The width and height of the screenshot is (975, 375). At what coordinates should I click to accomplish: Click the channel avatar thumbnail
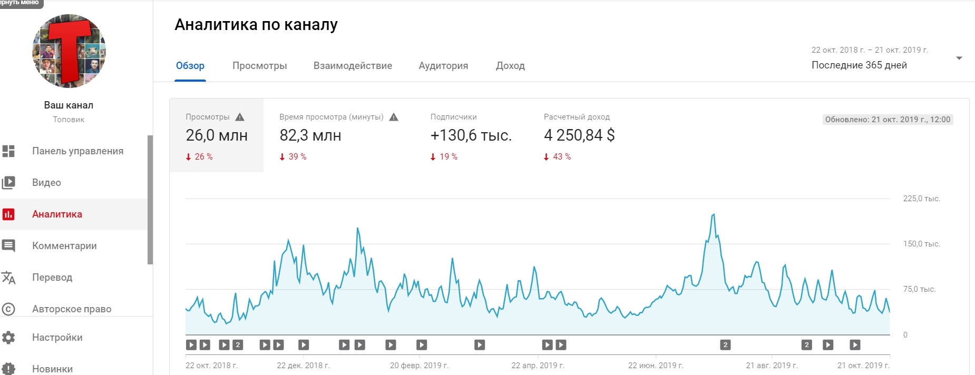pos(69,51)
